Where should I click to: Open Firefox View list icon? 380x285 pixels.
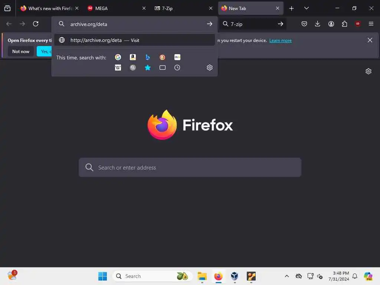point(7,8)
